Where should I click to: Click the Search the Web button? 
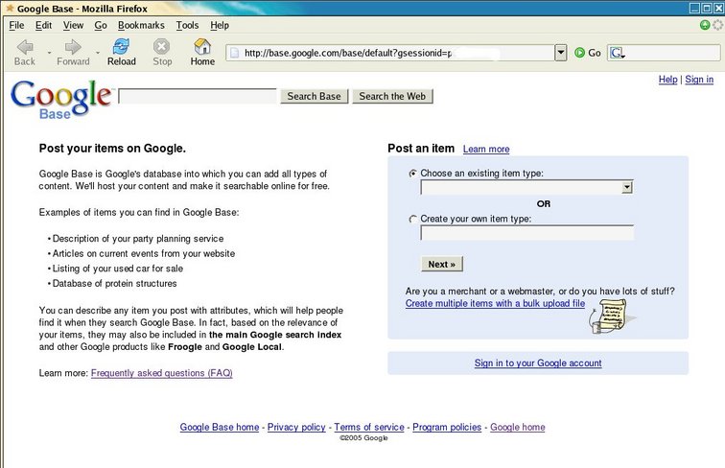tap(392, 96)
